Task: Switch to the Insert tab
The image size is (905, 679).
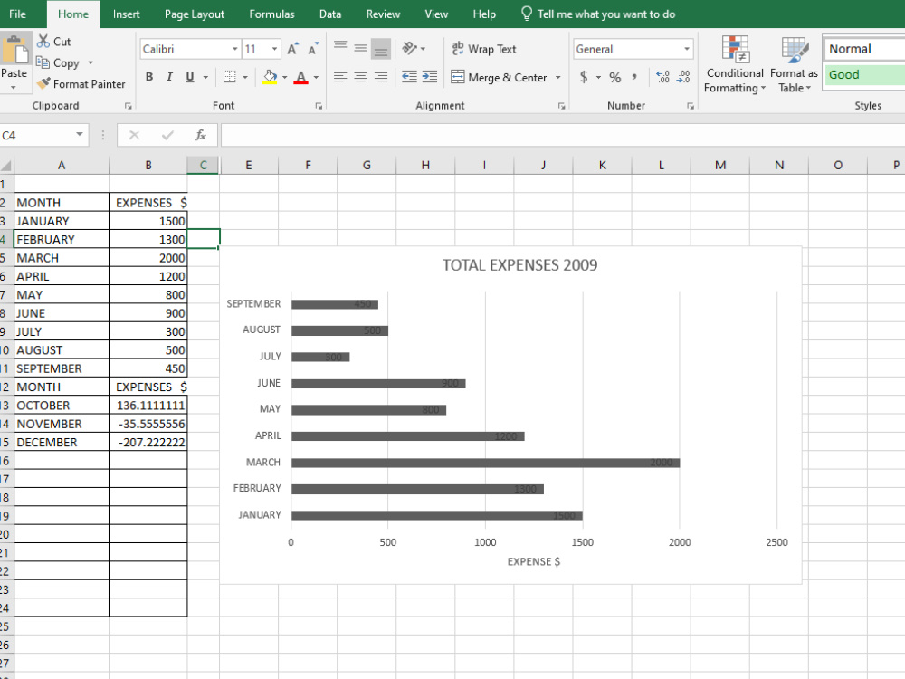Action: (x=127, y=14)
